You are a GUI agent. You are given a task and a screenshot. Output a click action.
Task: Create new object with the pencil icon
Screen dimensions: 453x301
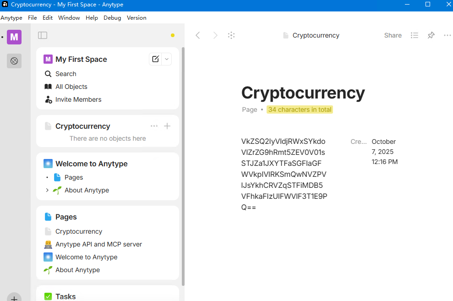coord(155,59)
